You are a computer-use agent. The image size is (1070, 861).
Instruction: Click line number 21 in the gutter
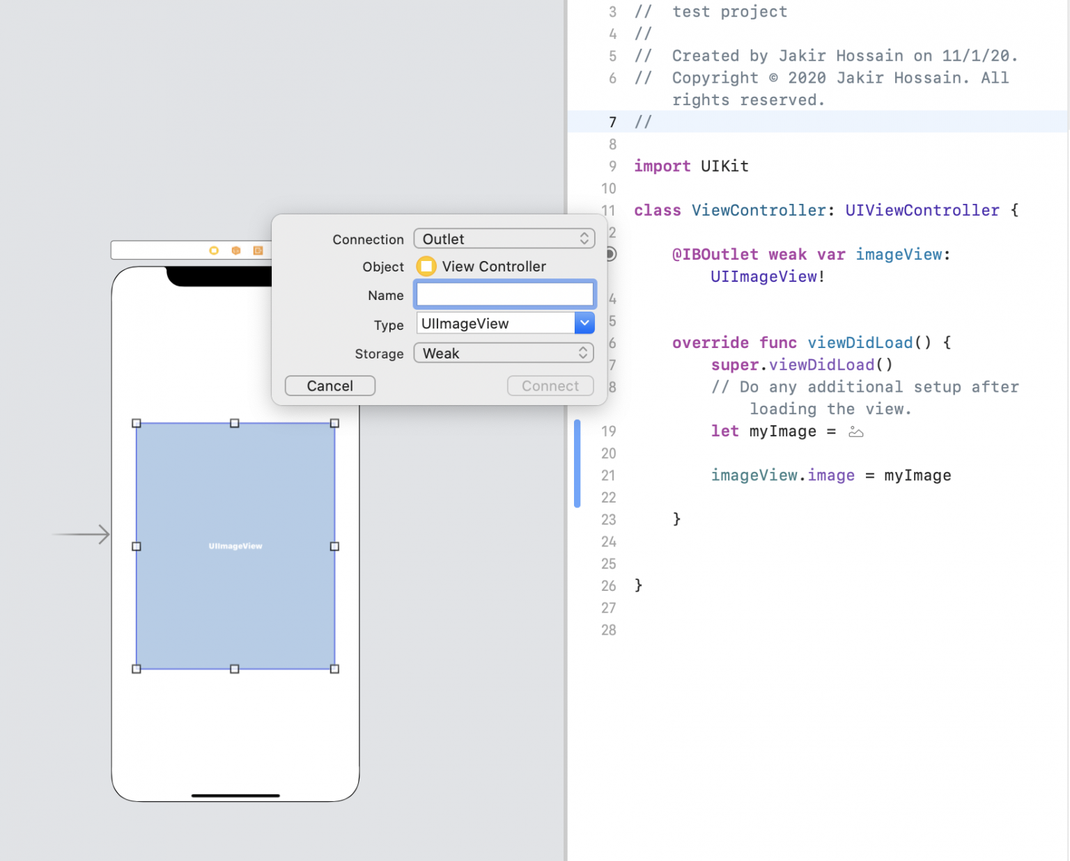tap(608, 475)
